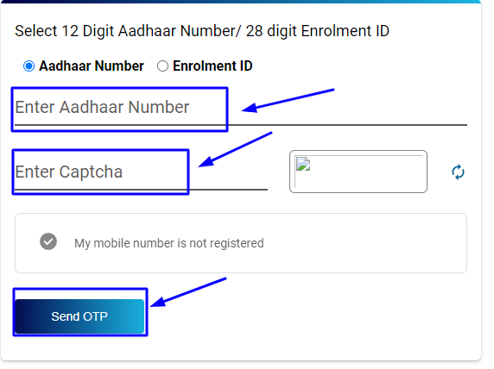Click the bold 'Aadhaar Number' option label
Image resolution: width=494 pixels, height=369 pixels.
[x=92, y=66]
